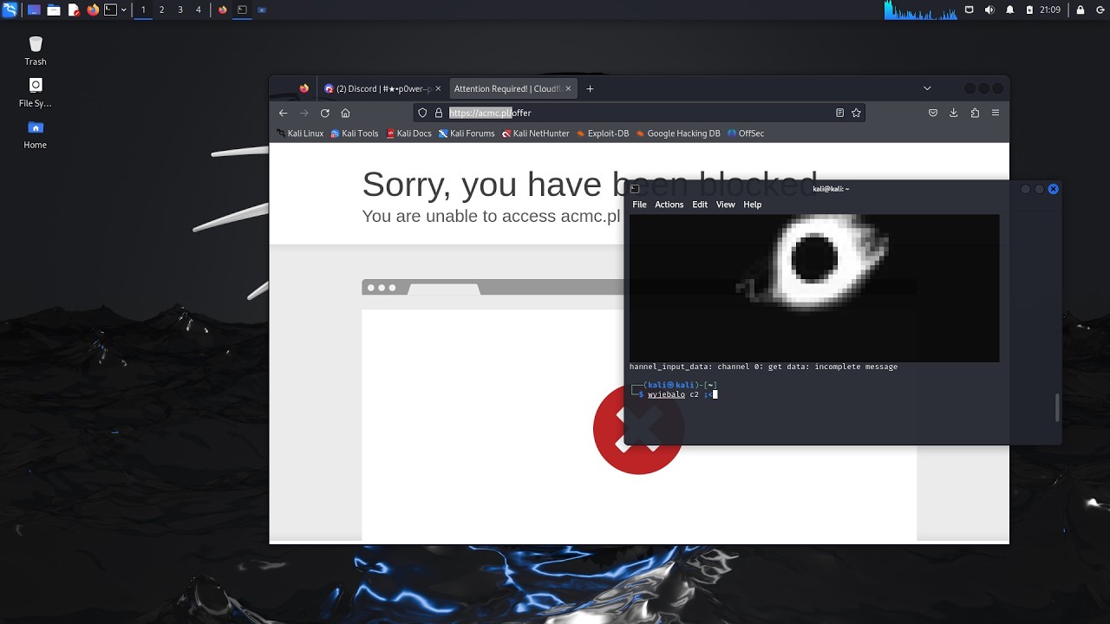
Task: Open the Exploit-DB bookmark
Action: point(603,133)
